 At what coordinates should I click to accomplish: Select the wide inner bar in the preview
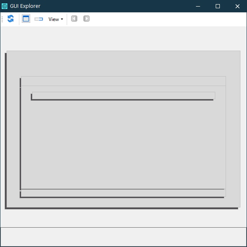tap(123, 96)
